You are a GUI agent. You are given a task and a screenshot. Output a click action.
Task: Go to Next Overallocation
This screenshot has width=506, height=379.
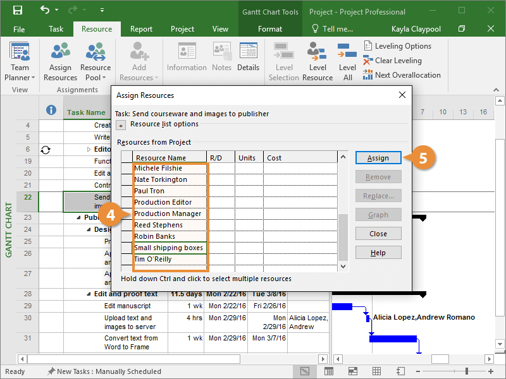[x=401, y=75]
